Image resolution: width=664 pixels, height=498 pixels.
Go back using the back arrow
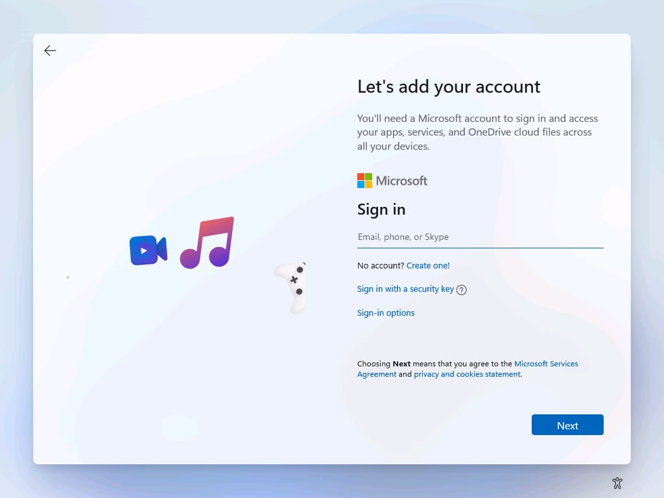pyautogui.click(x=50, y=51)
